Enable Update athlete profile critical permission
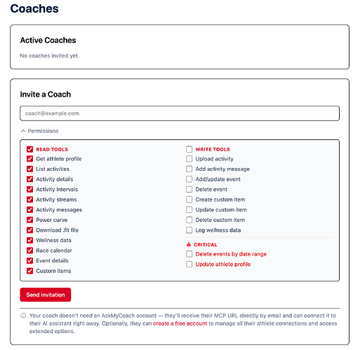This screenshot has width=360, height=350. pos(189,265)
